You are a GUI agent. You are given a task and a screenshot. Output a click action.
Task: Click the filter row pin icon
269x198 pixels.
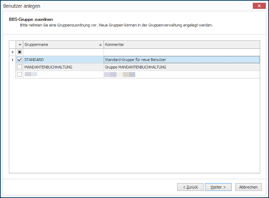point(13,52)
